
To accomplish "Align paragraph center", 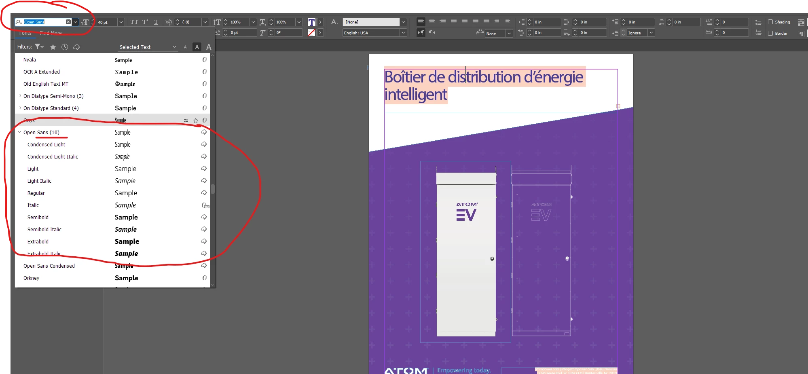I will click(432, 22).
